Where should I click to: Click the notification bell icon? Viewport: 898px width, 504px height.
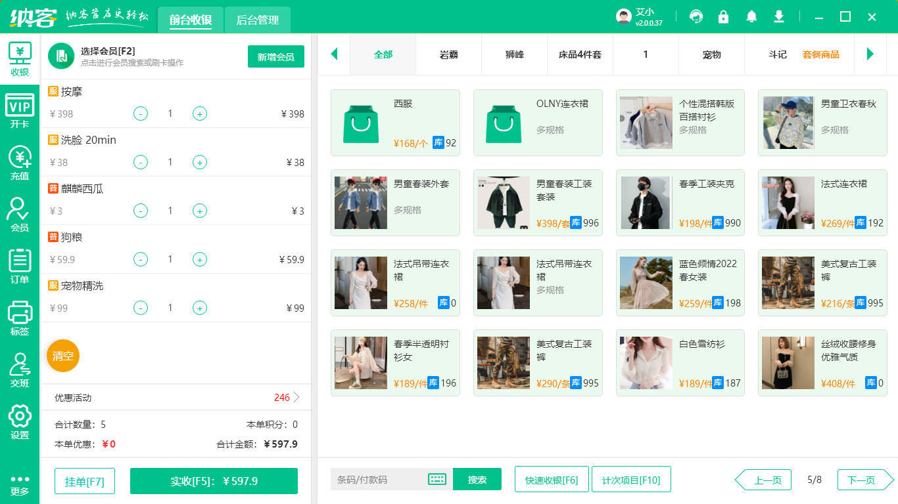[751, 16]
